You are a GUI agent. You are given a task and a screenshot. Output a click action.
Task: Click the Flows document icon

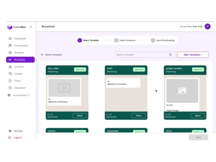(10, 81)
